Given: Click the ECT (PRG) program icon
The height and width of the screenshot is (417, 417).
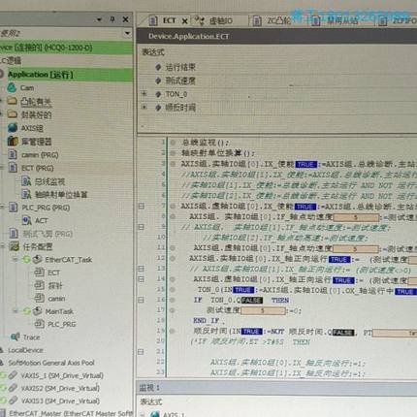Looking at the screenshot, I should tap(13, 168).
